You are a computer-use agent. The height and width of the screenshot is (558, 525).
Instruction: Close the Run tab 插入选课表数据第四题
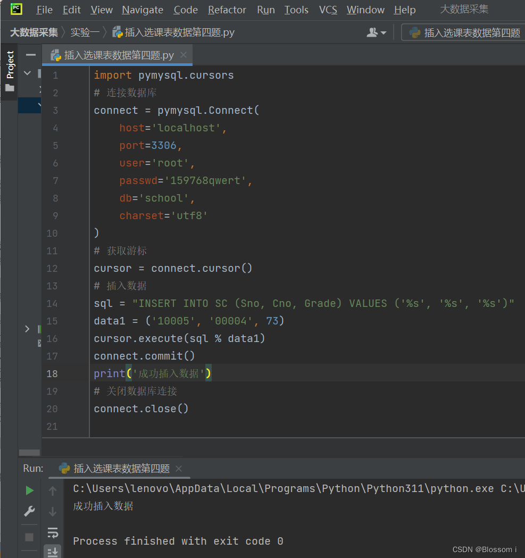point(179,469)
